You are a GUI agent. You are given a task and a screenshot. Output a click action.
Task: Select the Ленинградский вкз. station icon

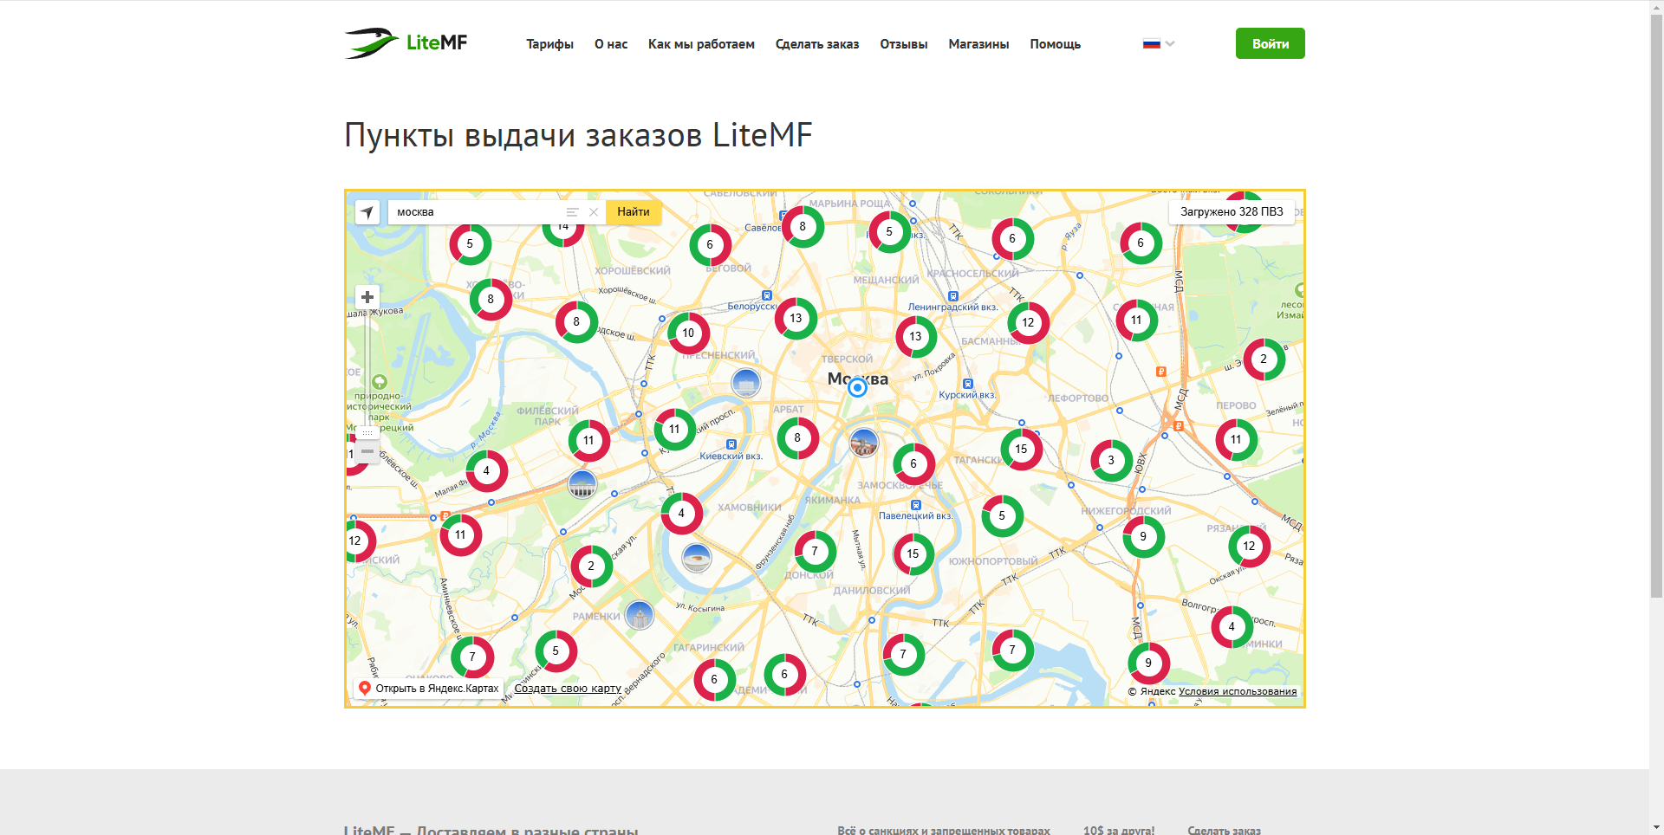[x=953, y=296]
